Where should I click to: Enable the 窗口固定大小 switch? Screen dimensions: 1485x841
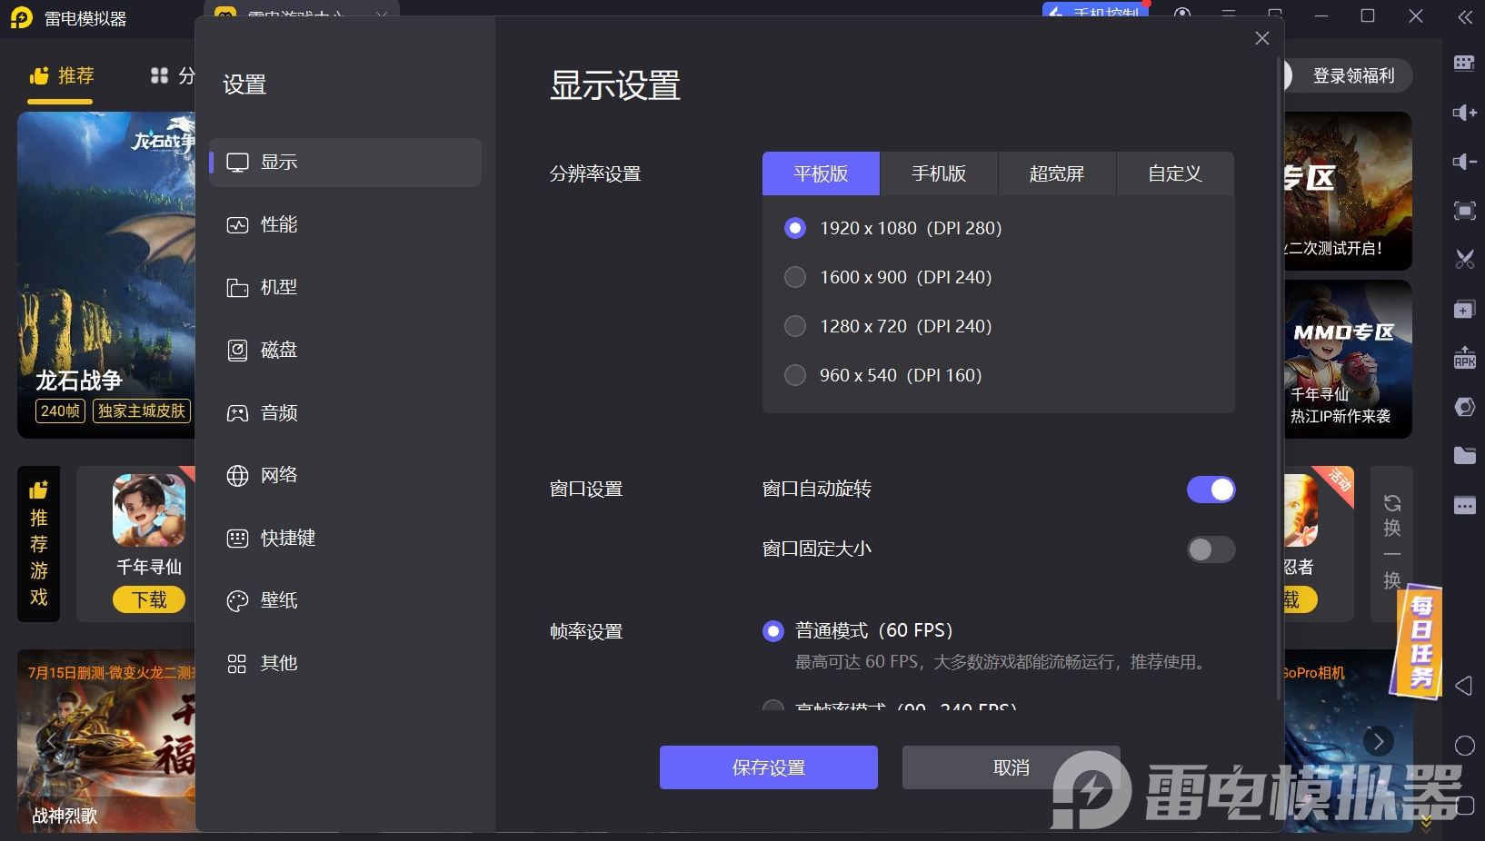(1211, 549)
